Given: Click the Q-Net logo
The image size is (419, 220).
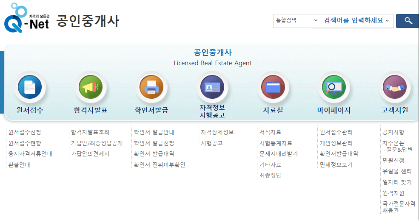Looking at the screenshot, I should pos(27,18).
